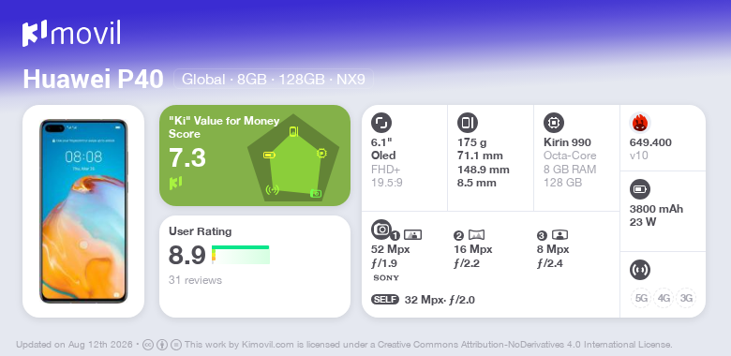Click the Ki score pentagon radar chart
Image resolution: width=731 pixels, height=356 pixels.
[x=293, y=157]
